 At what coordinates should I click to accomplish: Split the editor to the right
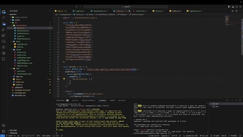(x=236, y=11)
